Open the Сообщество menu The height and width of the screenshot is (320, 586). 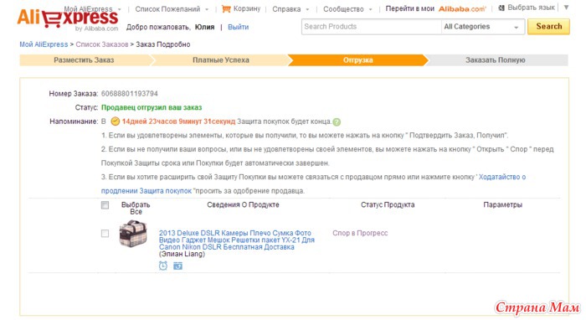click(348, 9)
